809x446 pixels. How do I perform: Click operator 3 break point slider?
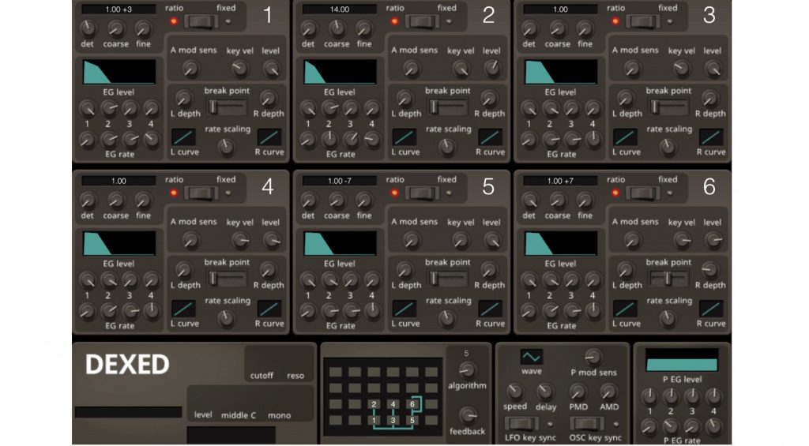click(668, 107)
